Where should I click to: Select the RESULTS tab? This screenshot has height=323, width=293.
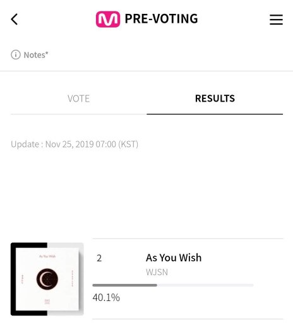215,98
